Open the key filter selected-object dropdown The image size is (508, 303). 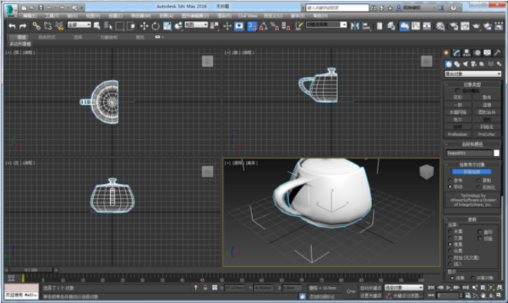click(x=403, y=288)
